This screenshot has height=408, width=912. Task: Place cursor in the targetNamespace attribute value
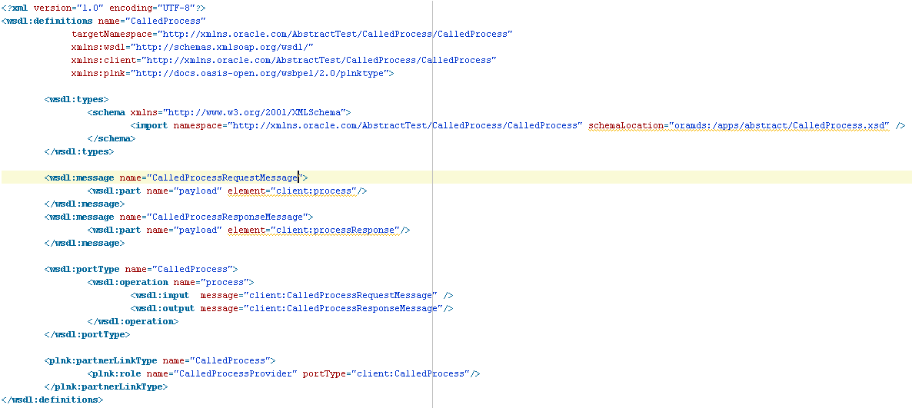click(335, 35)
